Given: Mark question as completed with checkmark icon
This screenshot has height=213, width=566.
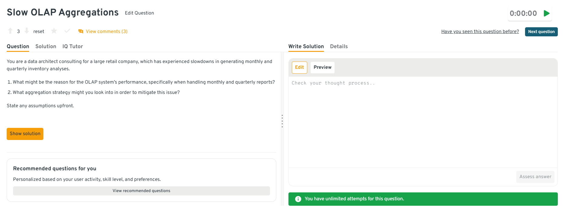Looking at the screenshot, I should [x=67, y=31].
